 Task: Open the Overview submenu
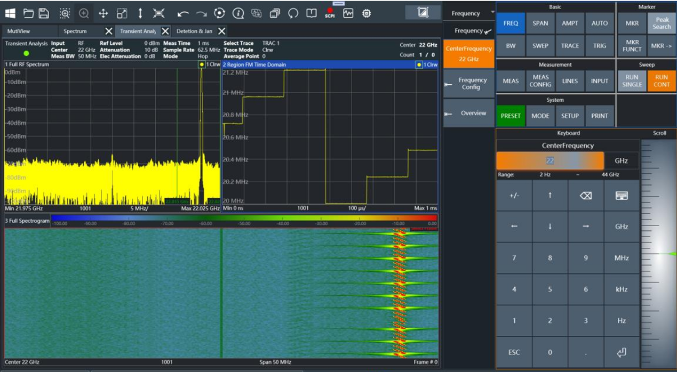[x=469, y=113]
